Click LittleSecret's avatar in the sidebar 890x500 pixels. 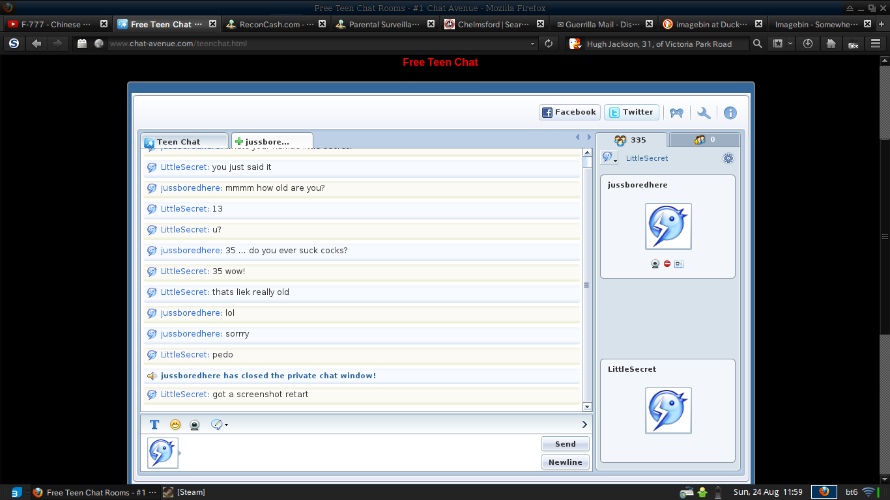point(668,410)
